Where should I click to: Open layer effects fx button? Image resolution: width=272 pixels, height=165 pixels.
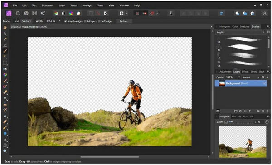point(245,111)
